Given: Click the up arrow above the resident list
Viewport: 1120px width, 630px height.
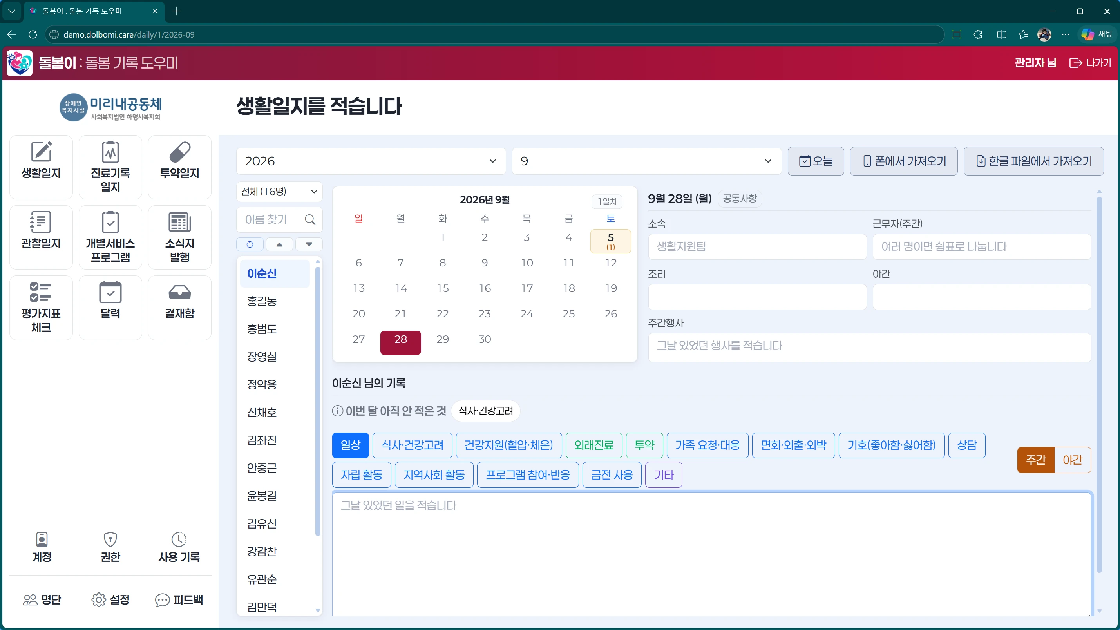Looking at the screenshot, I should point(279,244).
